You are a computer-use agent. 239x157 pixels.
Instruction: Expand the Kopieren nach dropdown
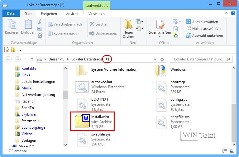79,33
